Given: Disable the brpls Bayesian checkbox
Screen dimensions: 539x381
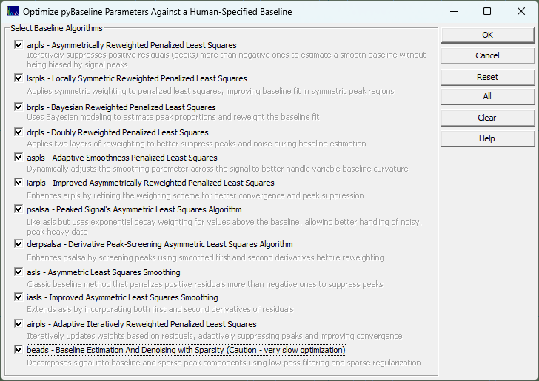Looking at the screenshot, I should 19,107.
